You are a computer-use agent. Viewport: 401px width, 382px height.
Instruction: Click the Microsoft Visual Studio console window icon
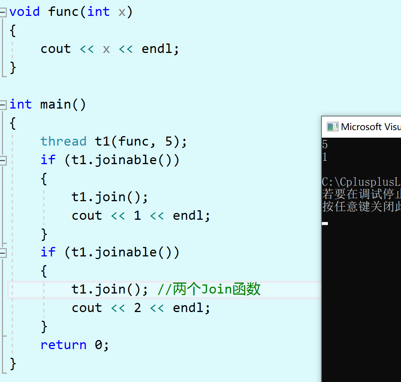[332, 127]
